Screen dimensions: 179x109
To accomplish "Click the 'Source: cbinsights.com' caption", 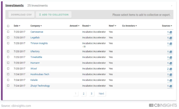I will [x=16, y=106].
